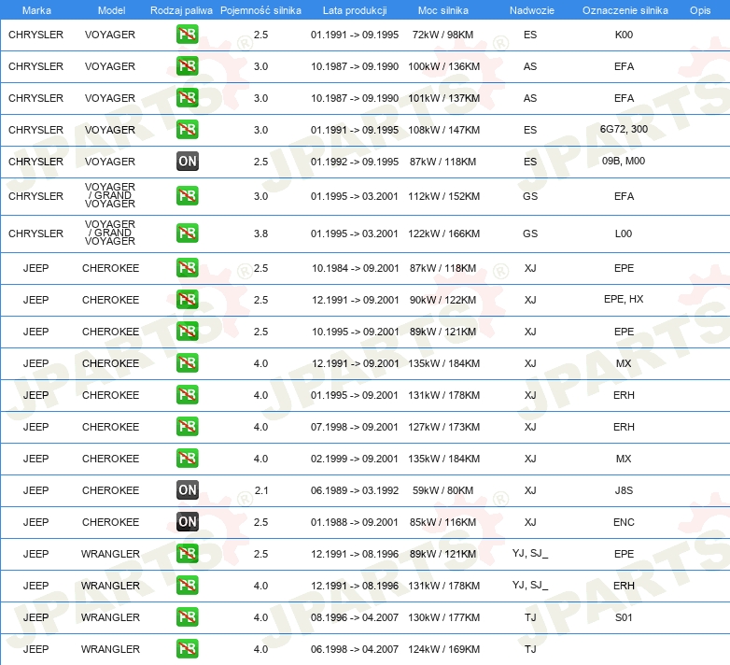Select the Rodzaj paliwa column header
This screenshot has width=730, height=665.
click(x=182, y=10)
